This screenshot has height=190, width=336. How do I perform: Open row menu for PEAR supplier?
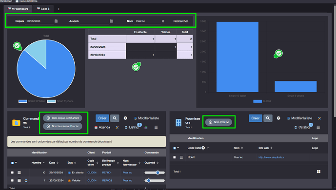coord(181,157)
